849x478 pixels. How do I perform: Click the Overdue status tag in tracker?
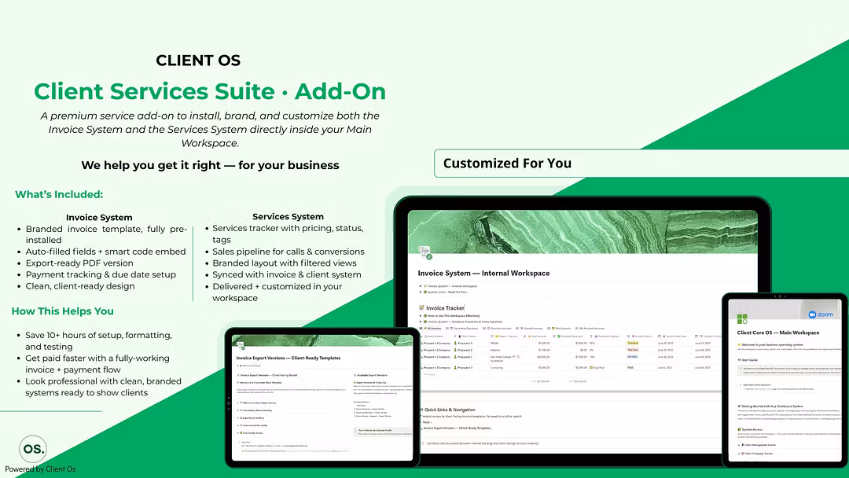633,343
